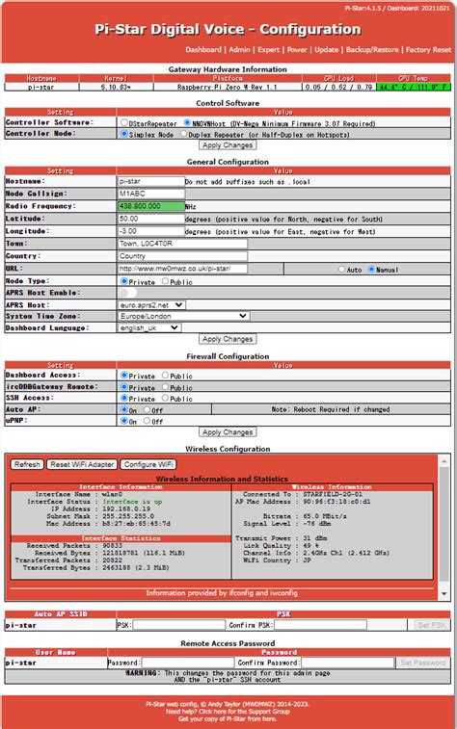This screenshot has width=457, height=729.
Task: Set Node Type to Private
Action: point(124,281)
